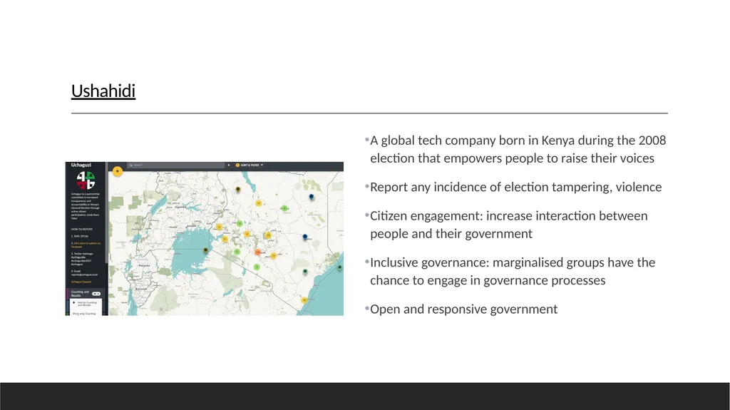
Task: Click the Uchaguzi sidebar title text
Action: tap(81, 165)
